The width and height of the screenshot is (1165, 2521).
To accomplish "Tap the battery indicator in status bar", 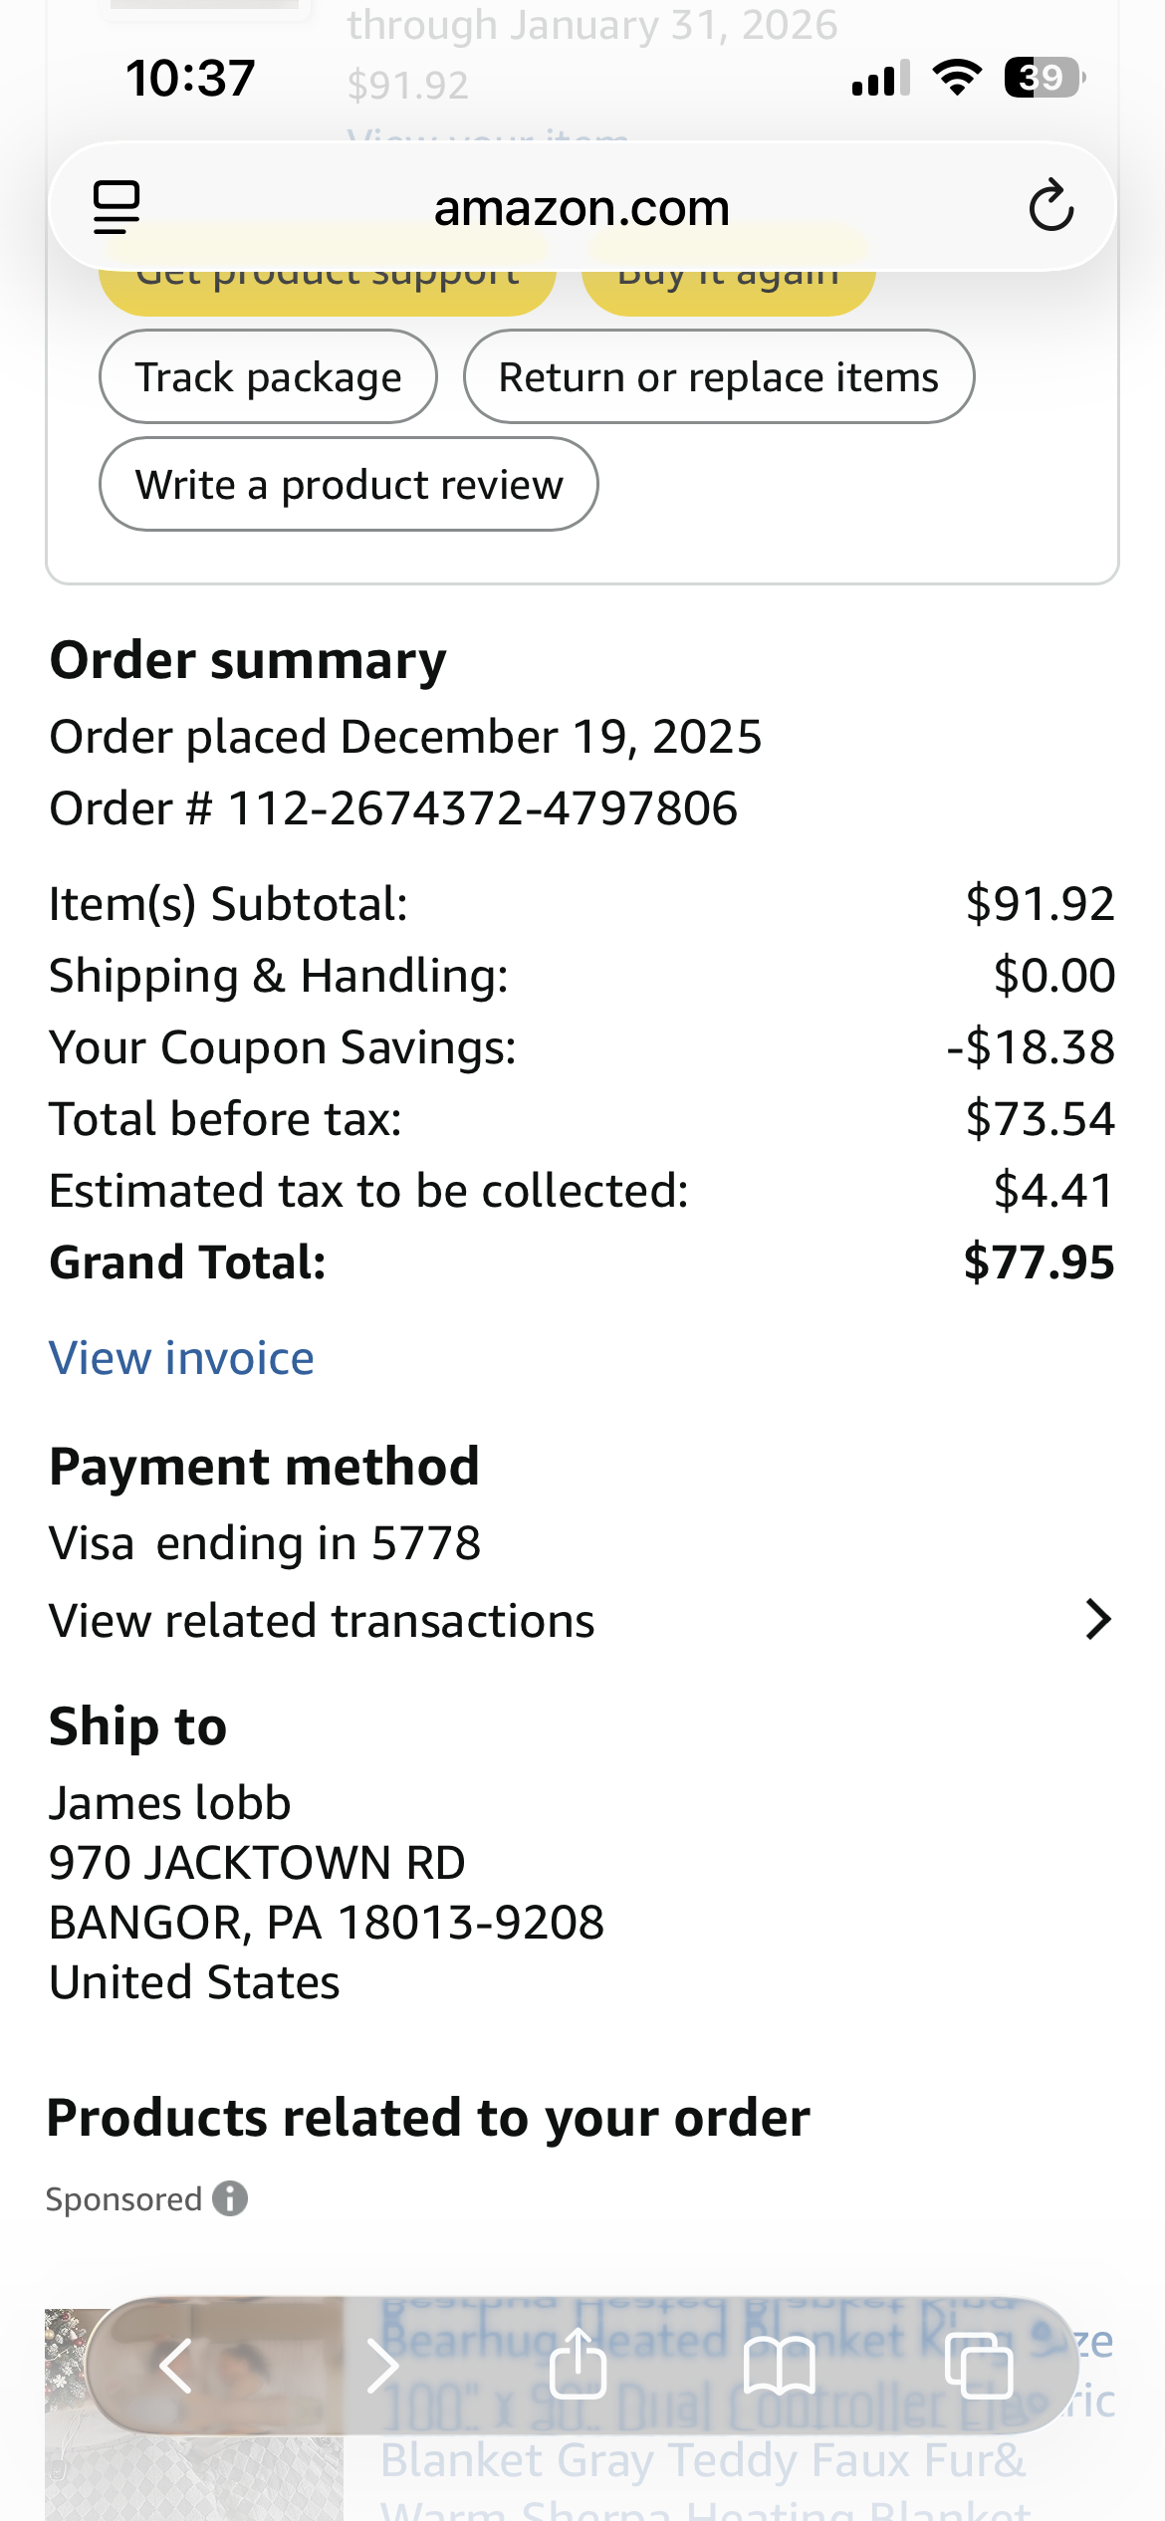I will pos(1044,78).
